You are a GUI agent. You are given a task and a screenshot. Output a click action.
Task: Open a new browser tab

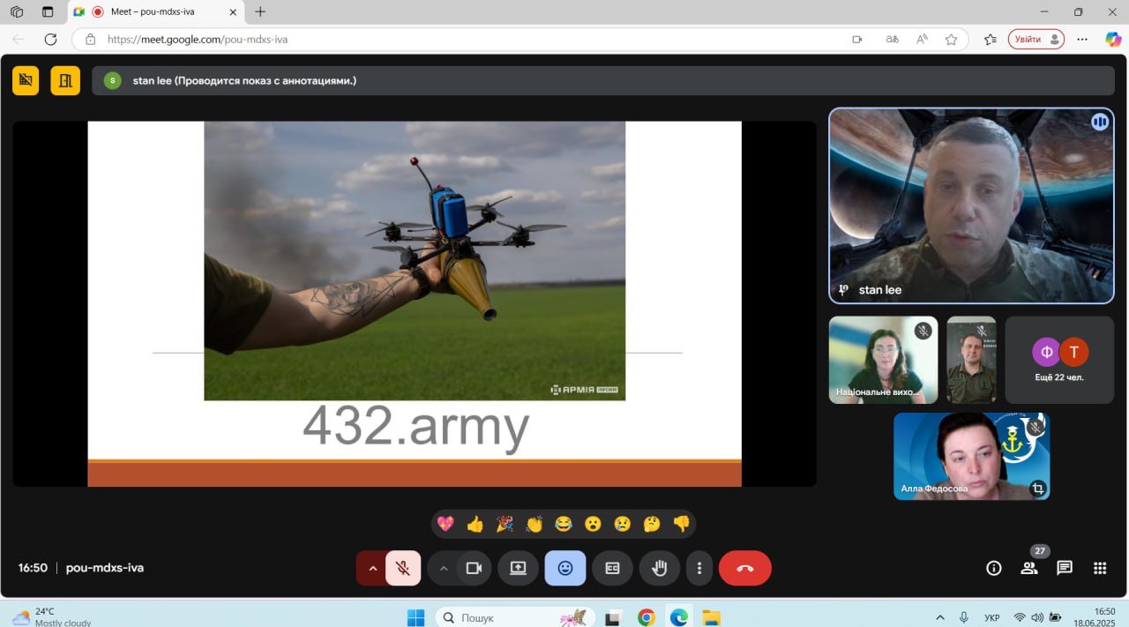click(260, 12)
